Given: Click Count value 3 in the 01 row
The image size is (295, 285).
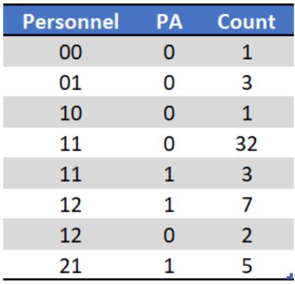Looking at the screenshot, I should (x=247, y=83).
